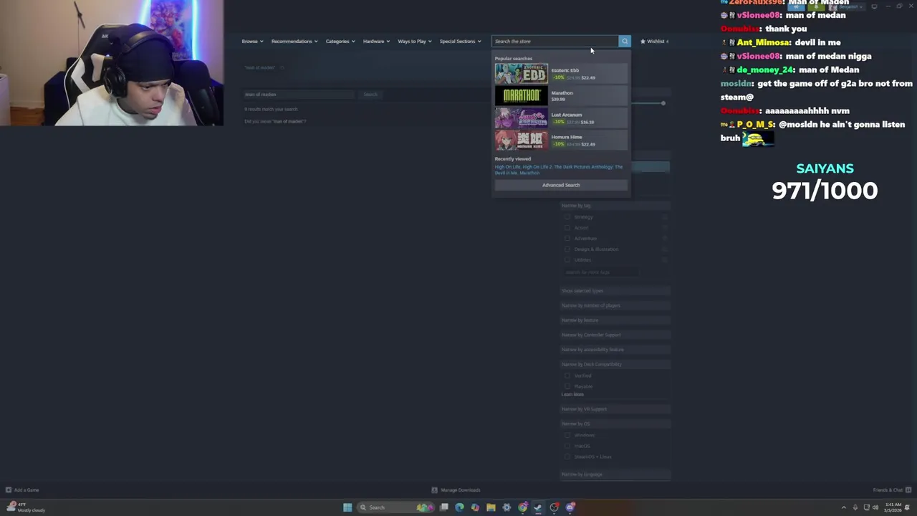Open File Explorer from taskbar

point(491,507)
